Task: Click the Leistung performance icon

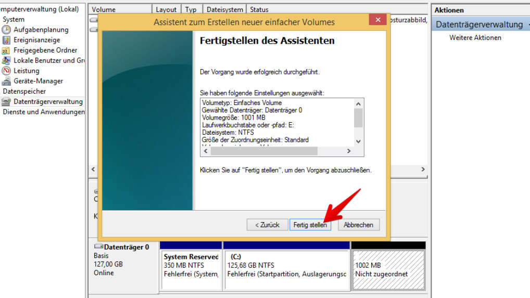Action: click(x=6, y=71)
